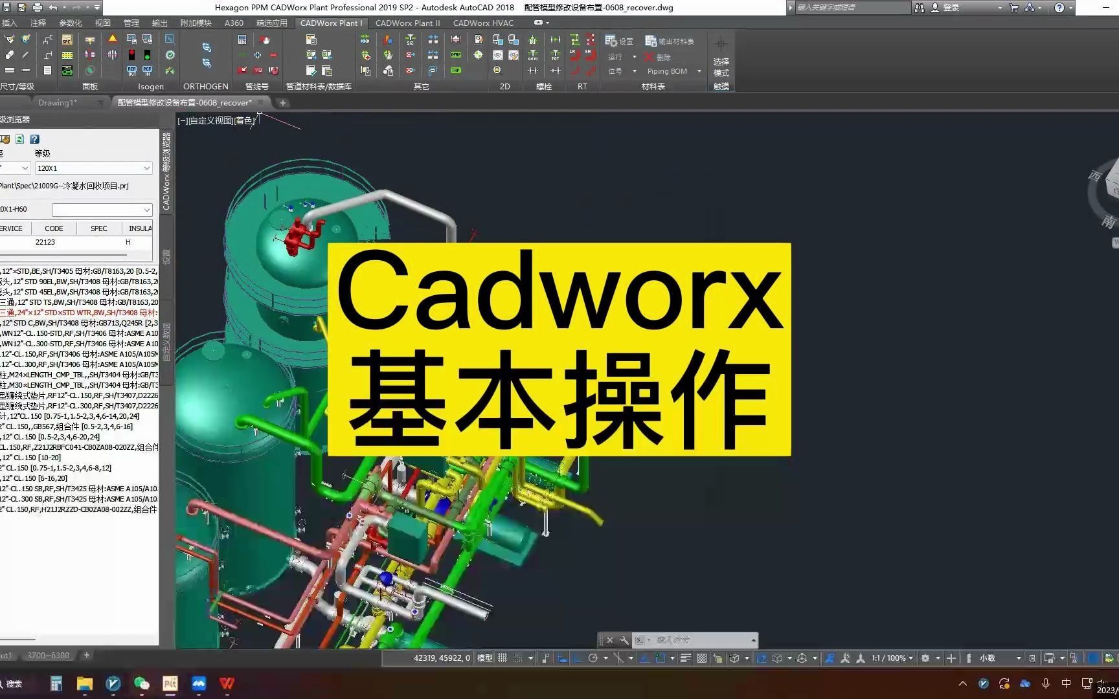Screen dimensions: 1119x699
Task: Click the 删除 delete BOM button
Action: [657, 57]
